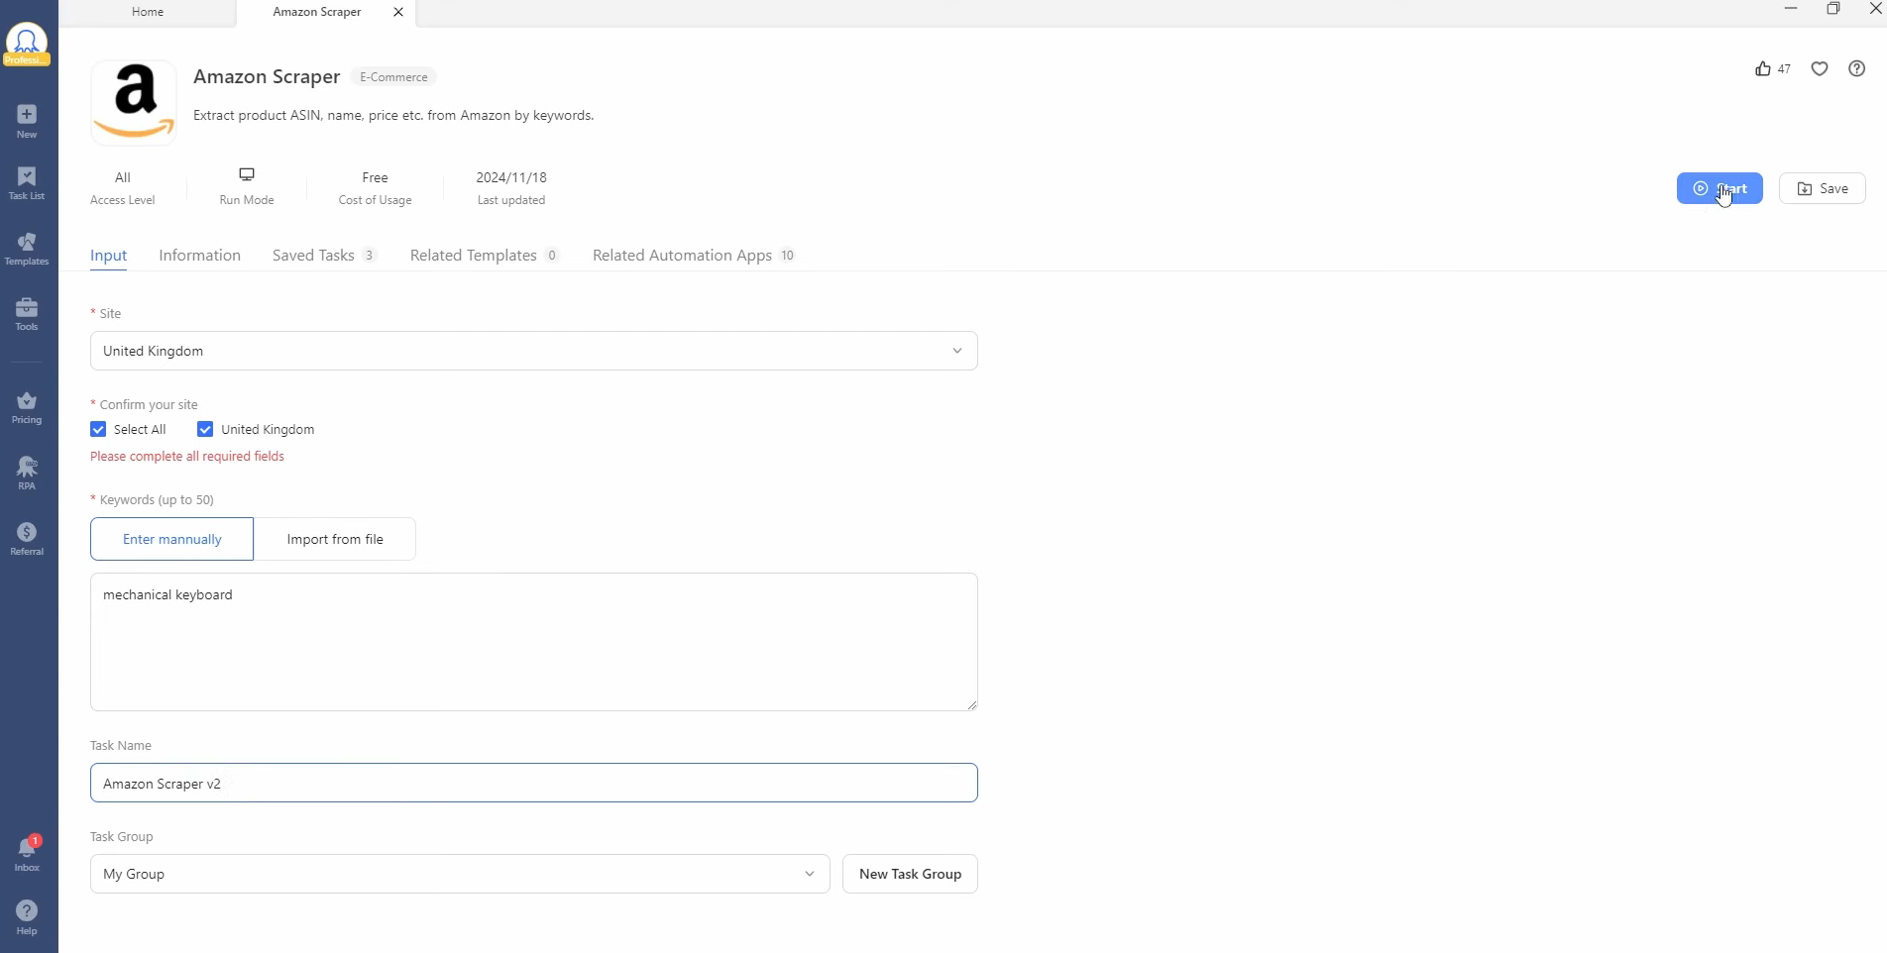Focus the keywords text area
The image size is (1887, 953).
point(533,642)
